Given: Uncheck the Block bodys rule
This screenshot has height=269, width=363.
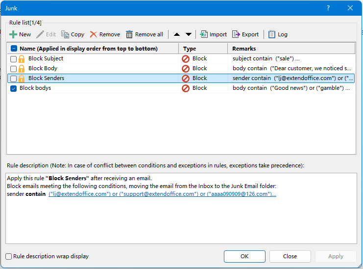Looking at the screenshot, I should [14, 88].
